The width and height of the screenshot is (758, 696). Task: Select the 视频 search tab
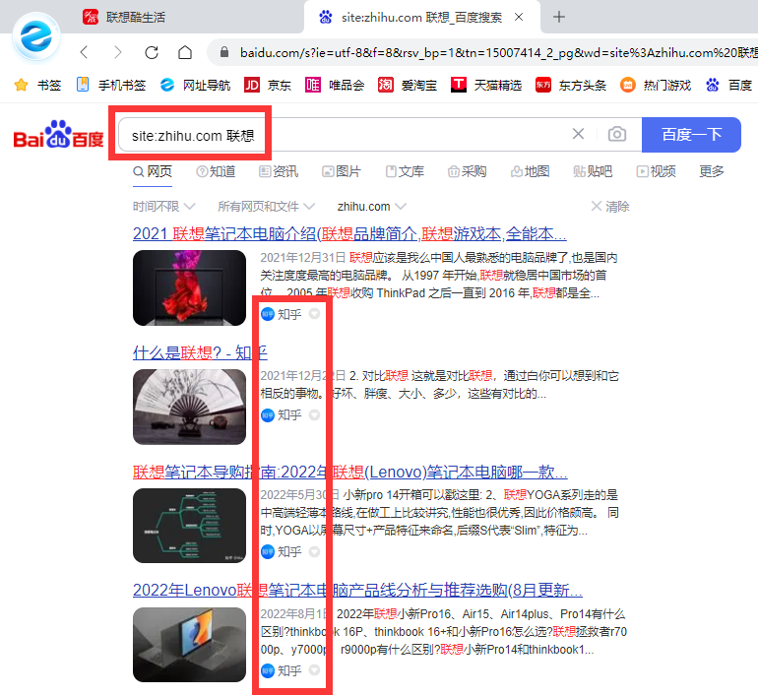click(656, 171)
